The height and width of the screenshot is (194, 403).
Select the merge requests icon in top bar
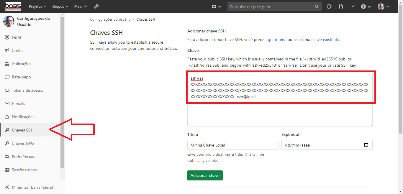tap(341, 6)
